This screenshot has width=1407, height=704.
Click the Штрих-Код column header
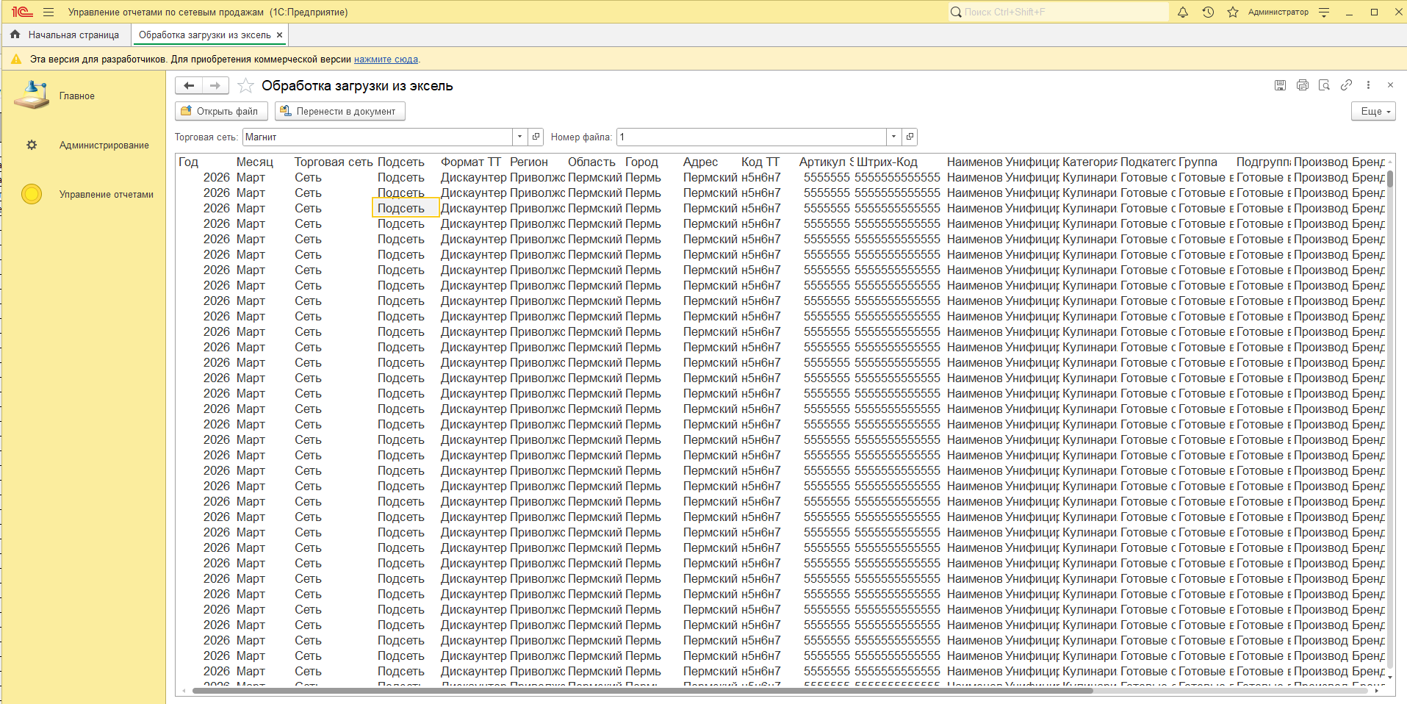(x=888, y=162)
